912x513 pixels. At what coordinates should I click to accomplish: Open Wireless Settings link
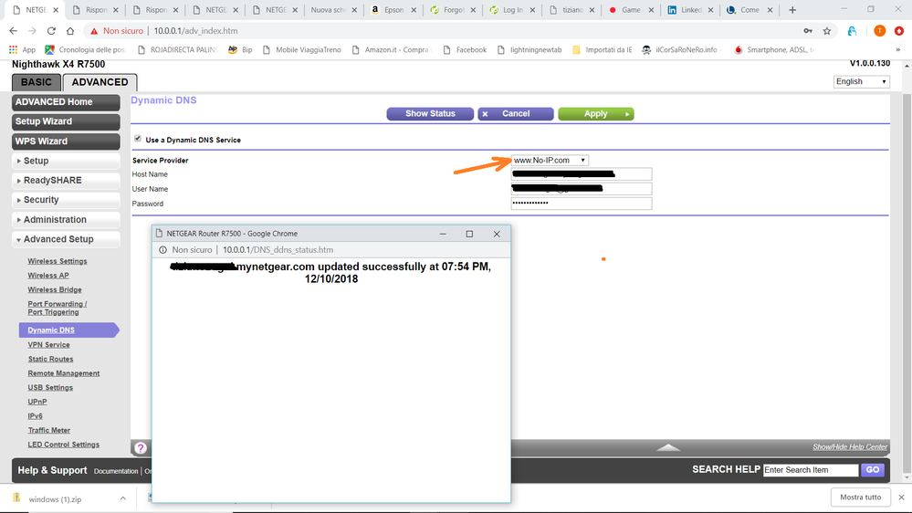58,261
